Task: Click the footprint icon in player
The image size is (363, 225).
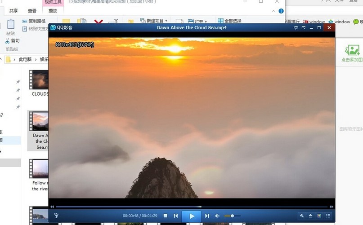Action: pyautogui.click(x=56, y=216)
